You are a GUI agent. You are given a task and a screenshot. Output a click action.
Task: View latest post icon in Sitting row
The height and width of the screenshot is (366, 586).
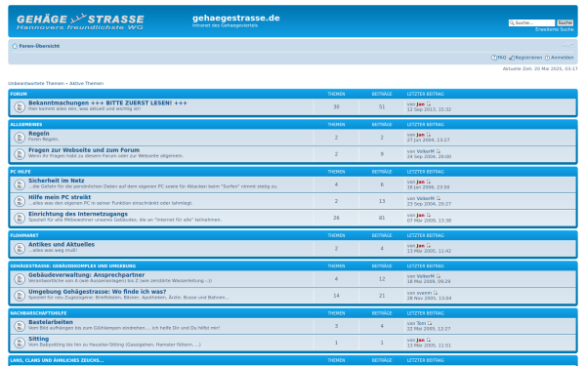(x=429, y=341)
